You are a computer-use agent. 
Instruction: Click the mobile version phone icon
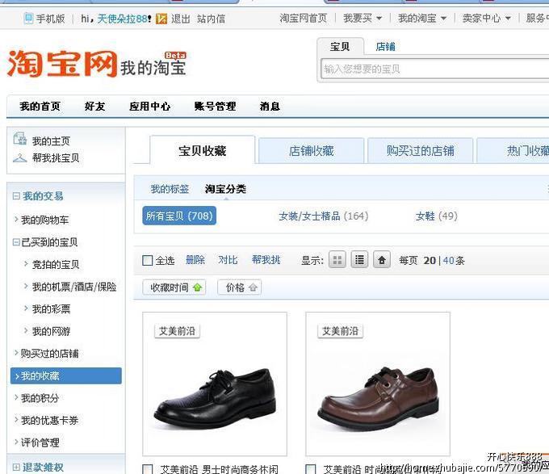[28, 18]
